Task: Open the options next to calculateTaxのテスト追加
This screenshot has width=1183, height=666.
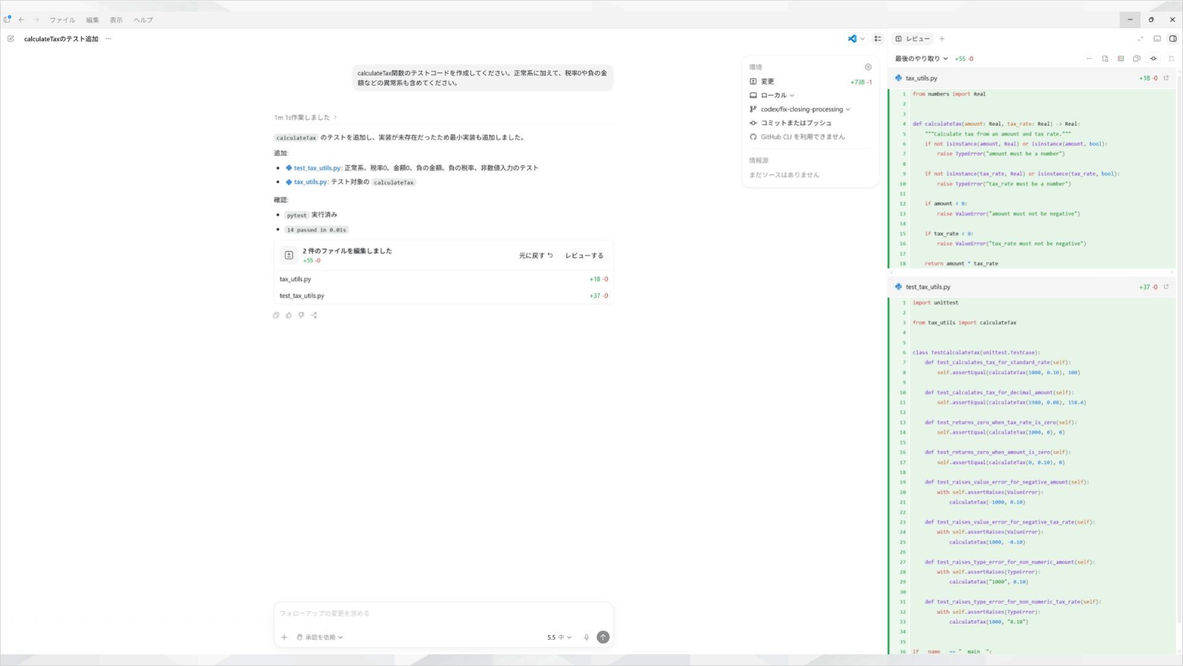Action: (x=108, y=39)
